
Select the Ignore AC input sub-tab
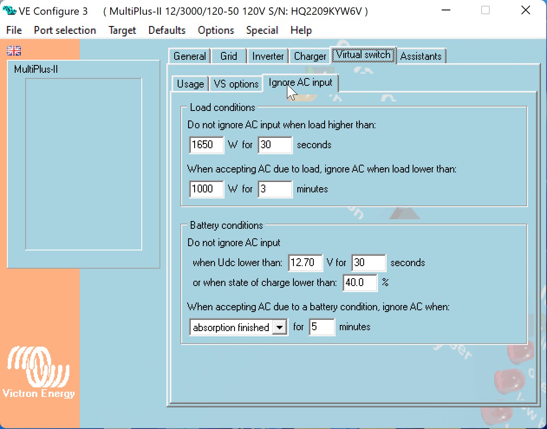[x=300, y=83]
